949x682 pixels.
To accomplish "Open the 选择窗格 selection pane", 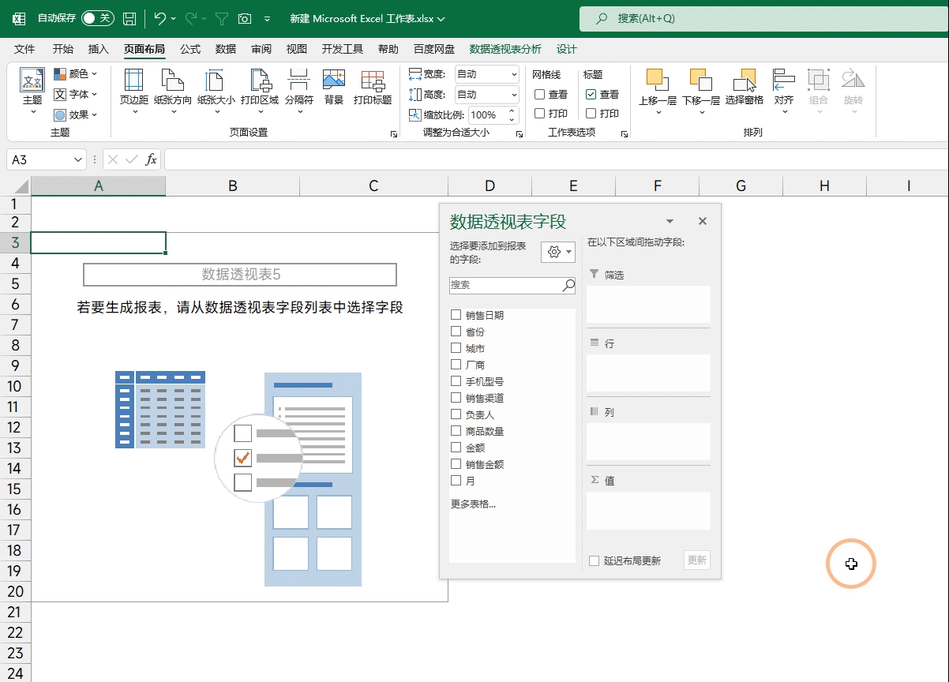I will click(x=744, y=81).
